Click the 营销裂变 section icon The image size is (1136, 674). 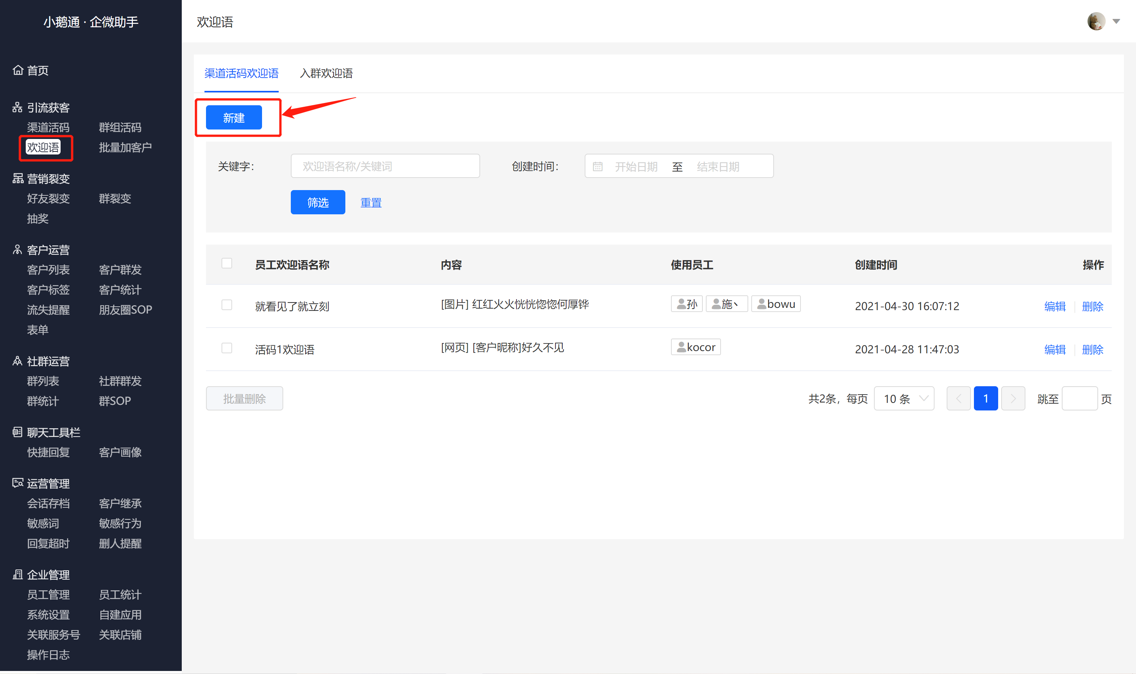coord(18,178)
